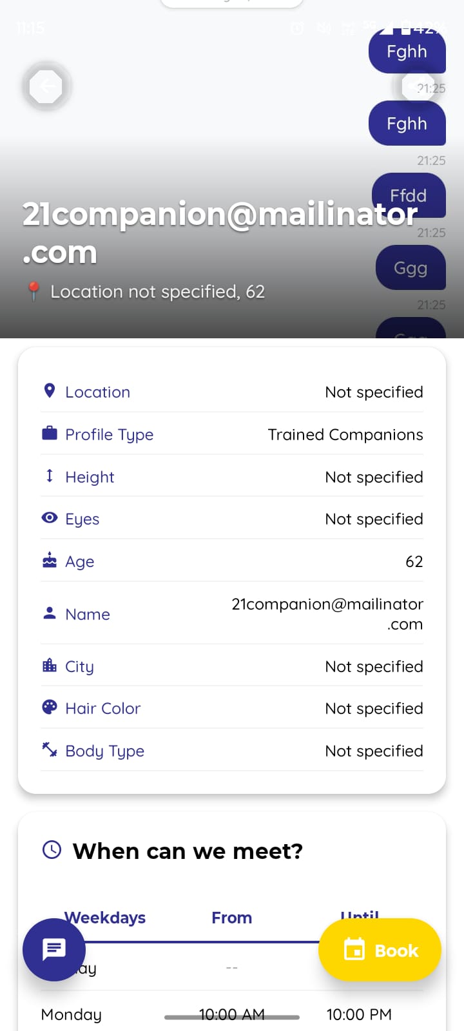This screenshot has width=464, height=1031.
Task: Tap the Eyes icon
Action: (x=50, y=517)
